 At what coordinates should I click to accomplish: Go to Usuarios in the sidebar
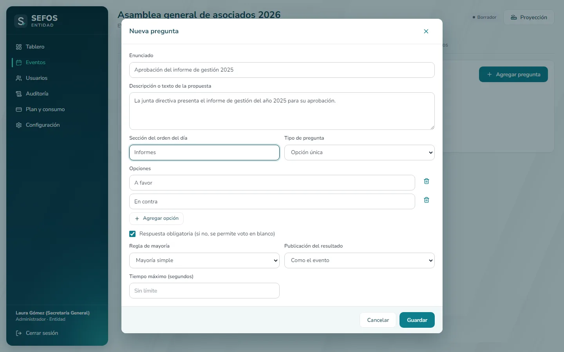pos(57,78)
